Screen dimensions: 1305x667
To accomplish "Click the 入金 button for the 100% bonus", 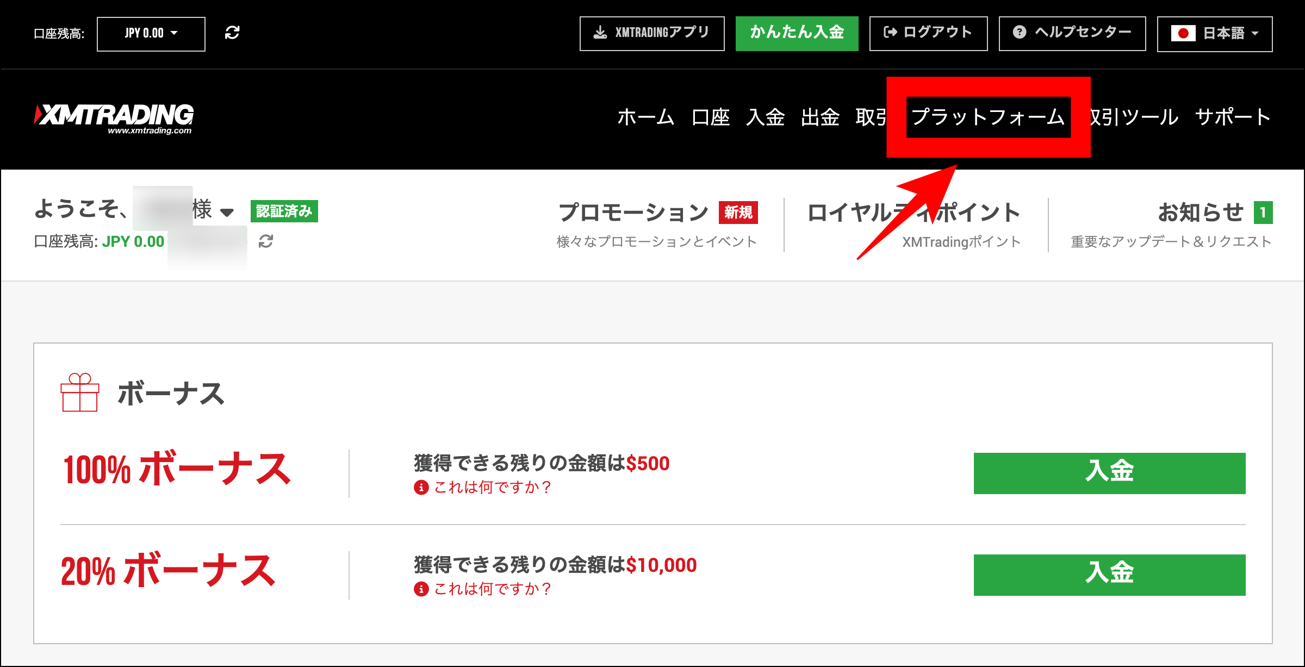I will tap(1110, 473).
